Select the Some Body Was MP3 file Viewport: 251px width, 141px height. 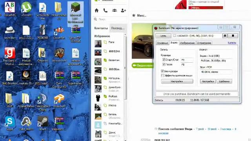point(43,11)
